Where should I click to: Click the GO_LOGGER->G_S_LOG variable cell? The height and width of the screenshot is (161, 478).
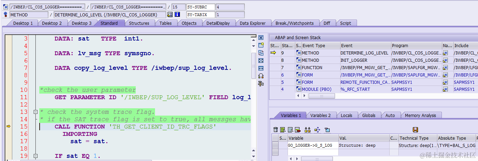click(x=313, y=145)
